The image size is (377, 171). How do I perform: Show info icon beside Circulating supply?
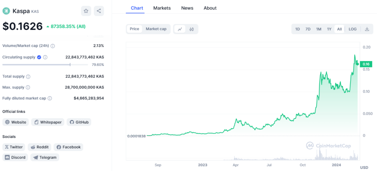point(45,57)
